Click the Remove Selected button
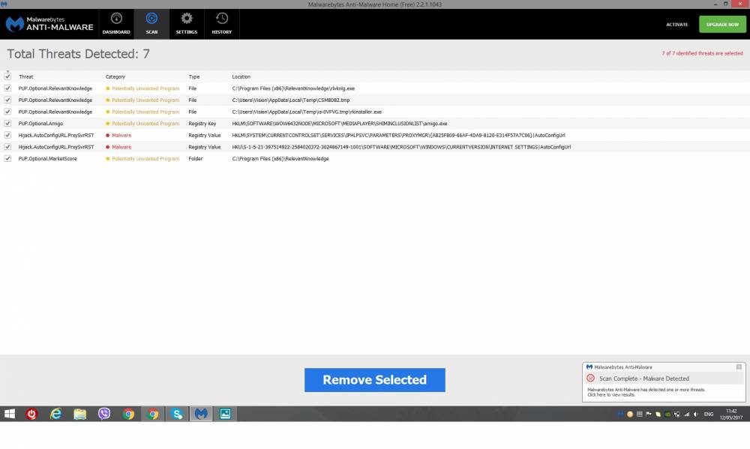This screenshot has height=449, width=750. [374, 380]
